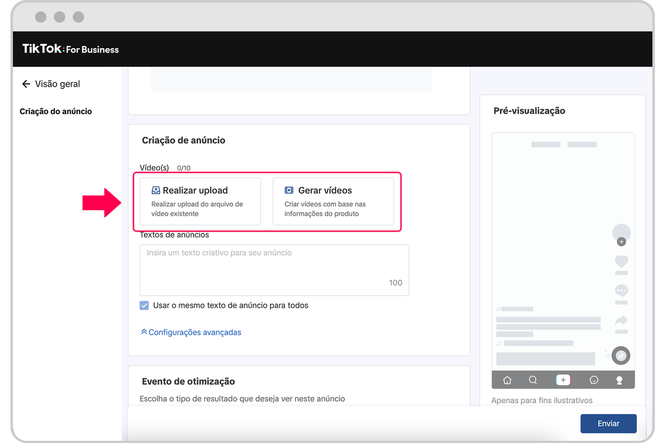Viewport: 665px width, 443px height.
Task: Tap the heart icon in the preview
Action: [621, 261]
